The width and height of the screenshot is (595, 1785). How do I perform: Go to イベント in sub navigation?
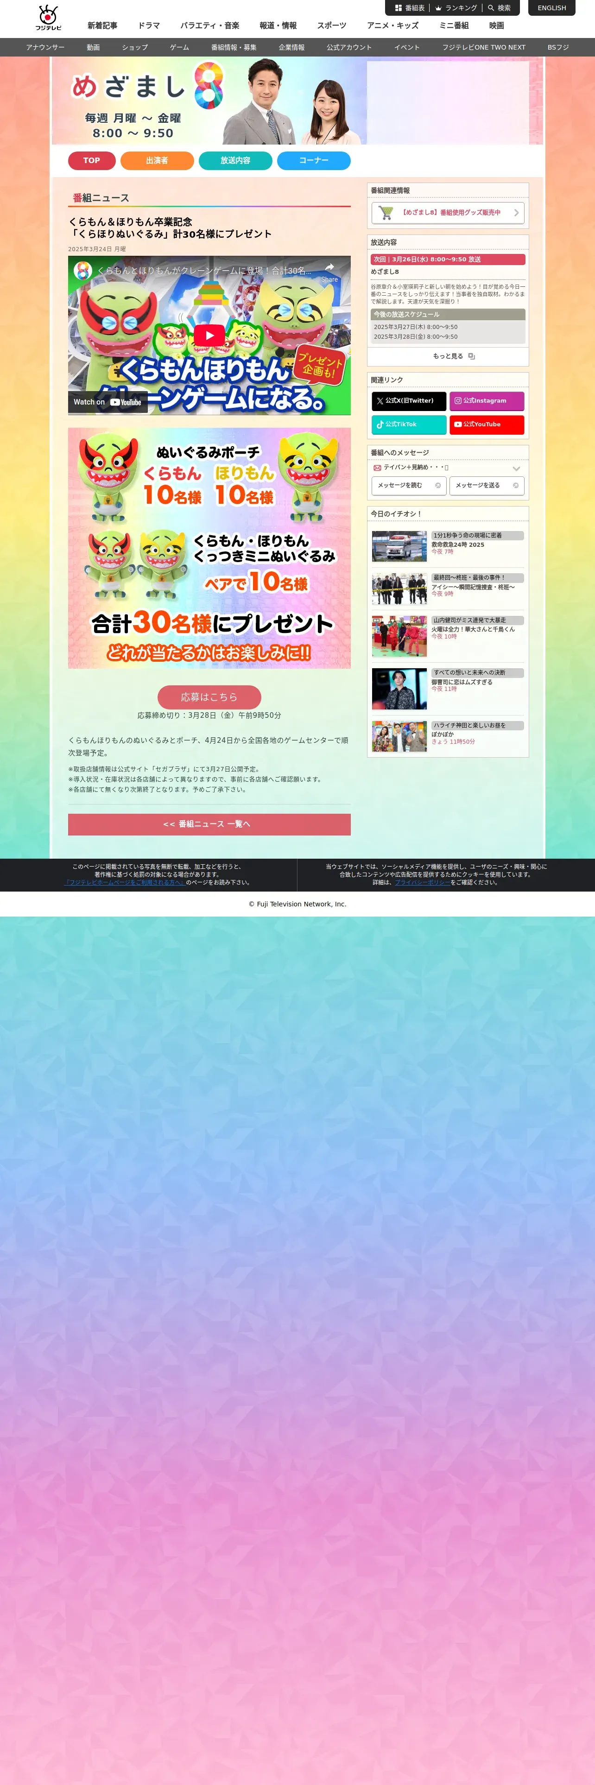point(406,48)
